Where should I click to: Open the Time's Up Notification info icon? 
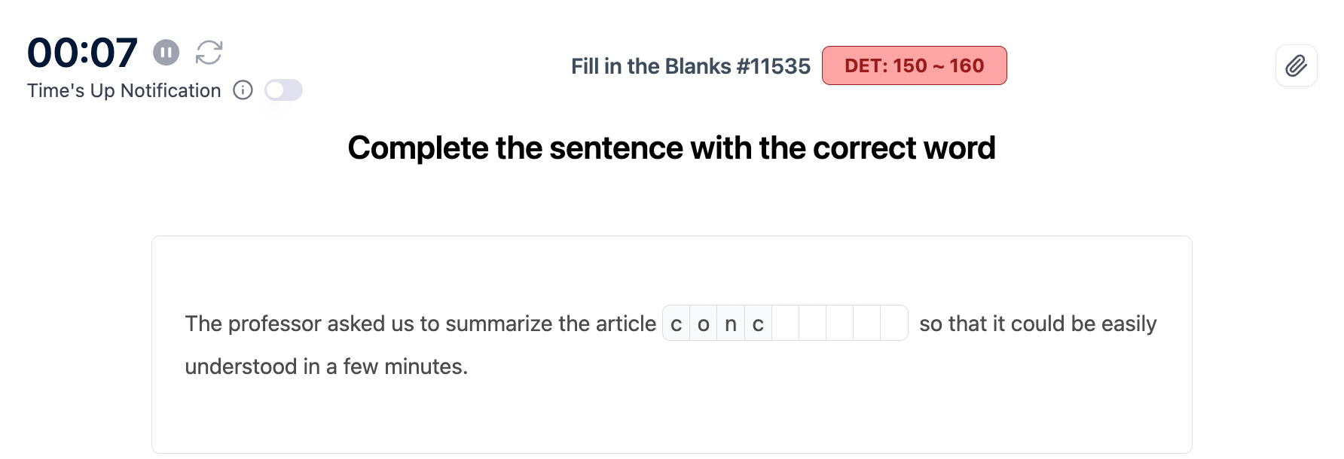pos(243,90)
